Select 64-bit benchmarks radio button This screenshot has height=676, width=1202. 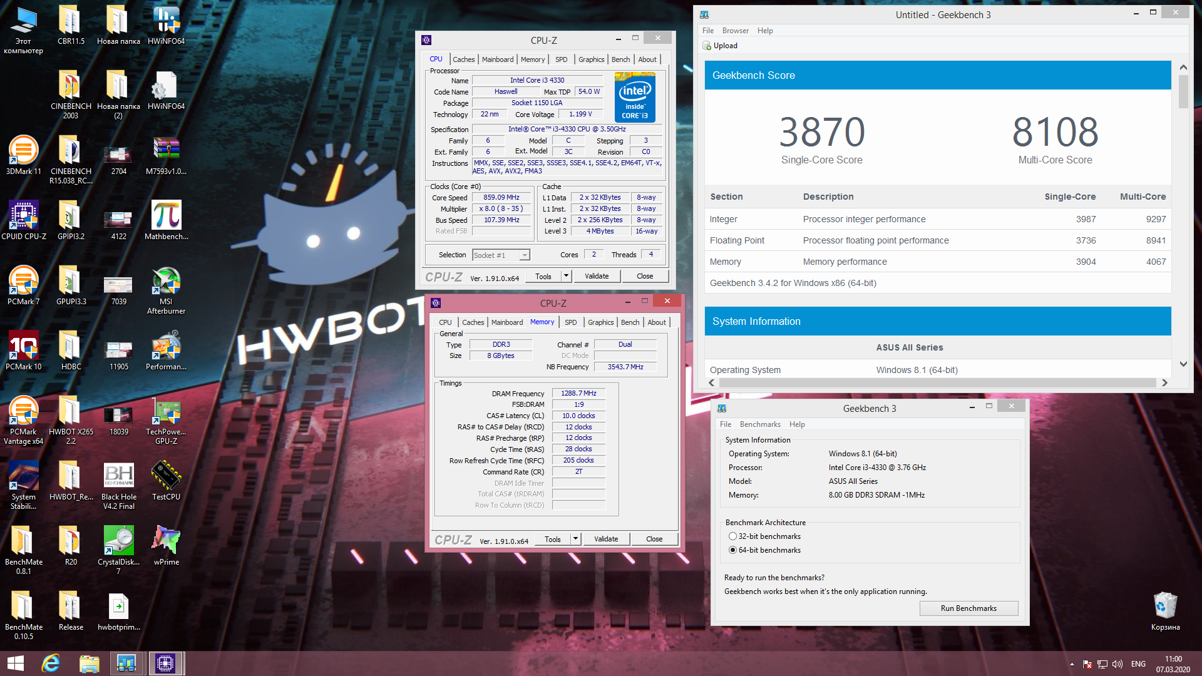pyautogui.click(x=732, y=550)
